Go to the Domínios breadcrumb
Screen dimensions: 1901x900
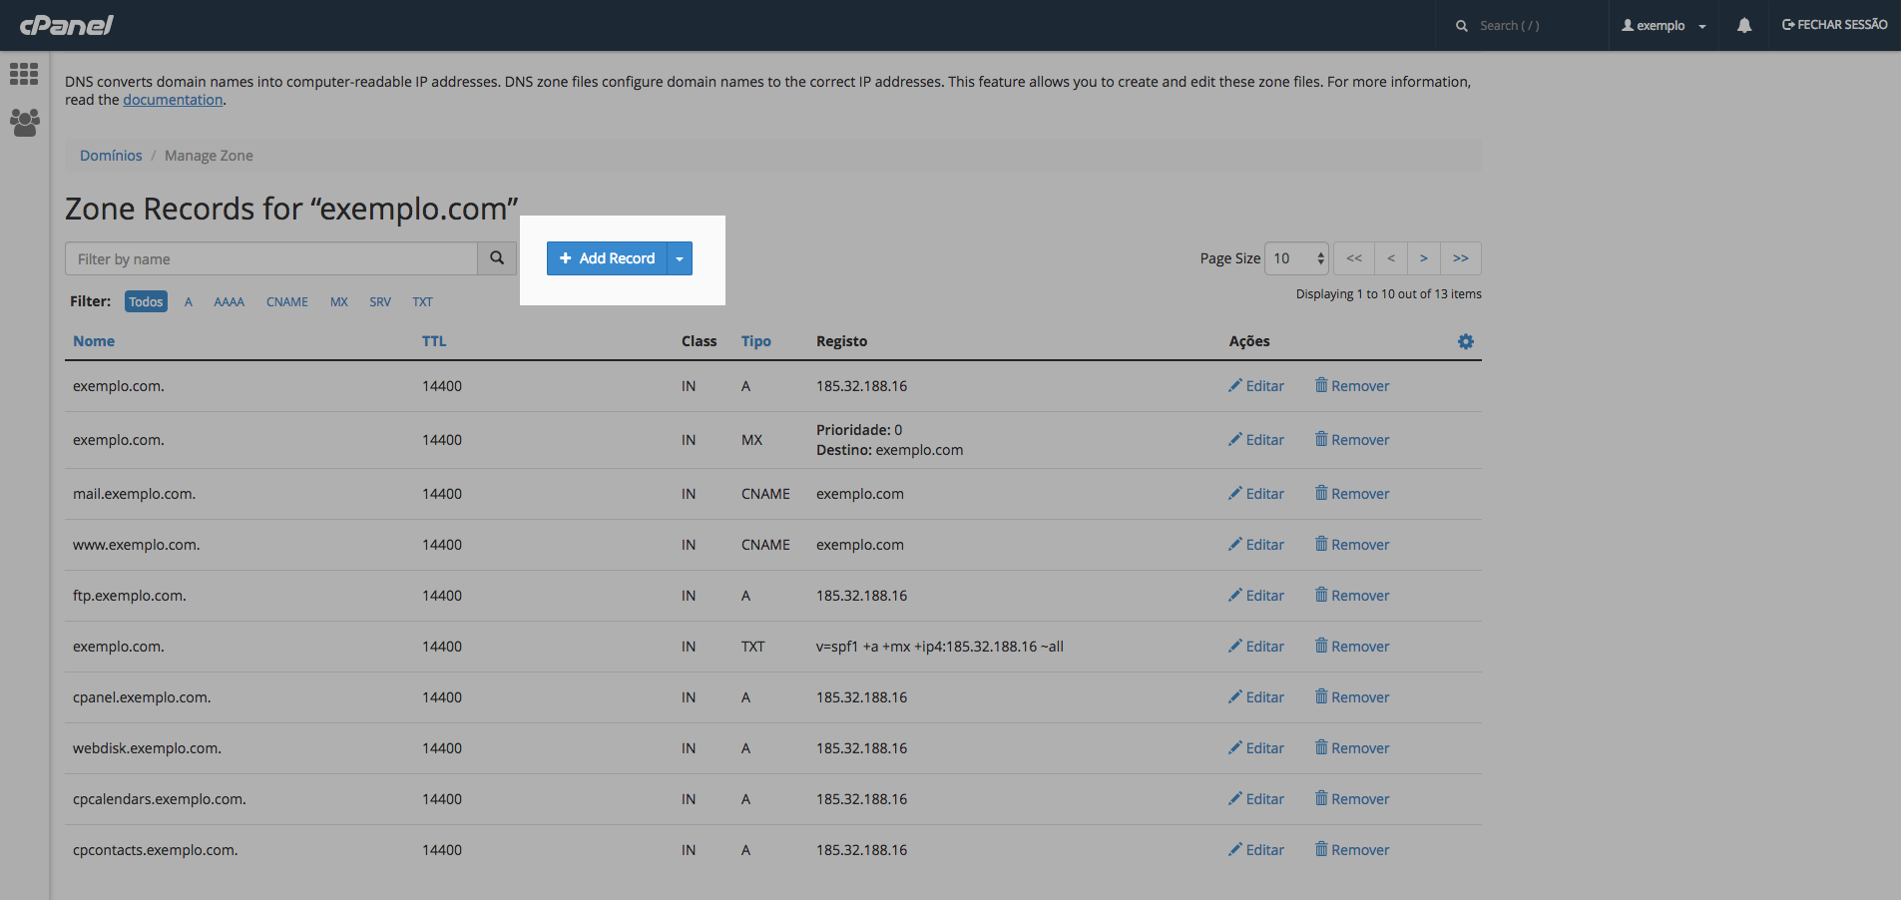tap(111, 156)
